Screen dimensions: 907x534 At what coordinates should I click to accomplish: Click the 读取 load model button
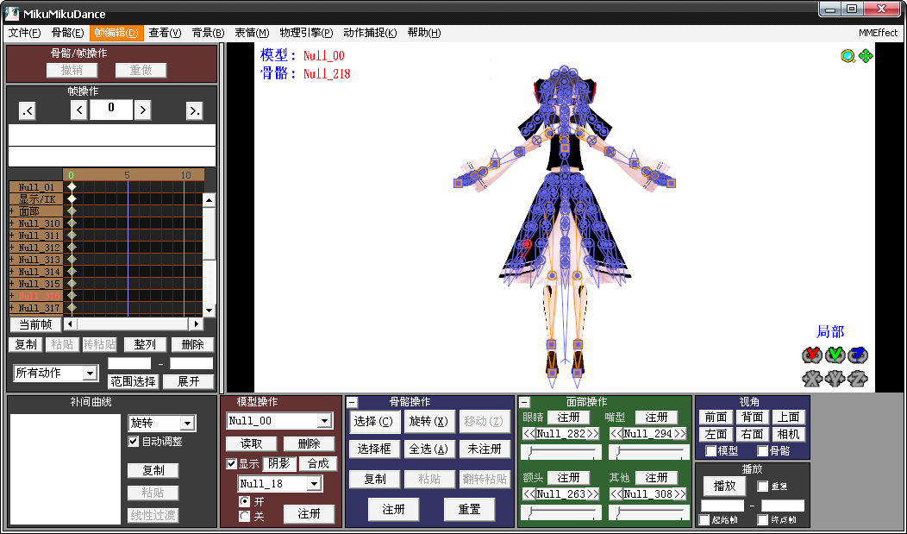click(251, 443)
